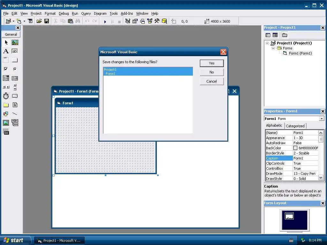Image resolution: width=327 pixels, height=245 pixels.
Task: Open the Form1 object dropdown in Properties
Action: (322, 119)
